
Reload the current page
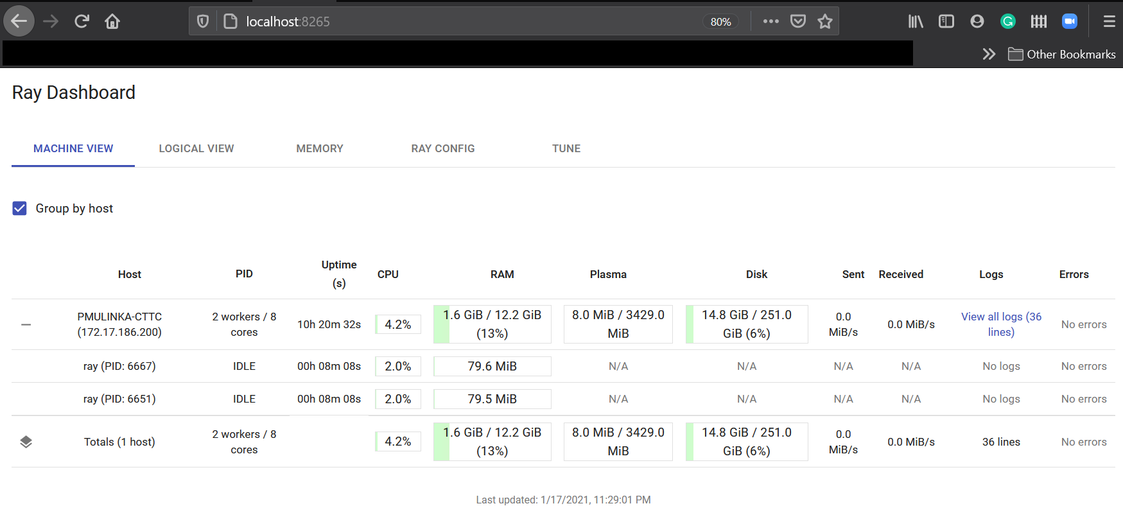[82, 21]
